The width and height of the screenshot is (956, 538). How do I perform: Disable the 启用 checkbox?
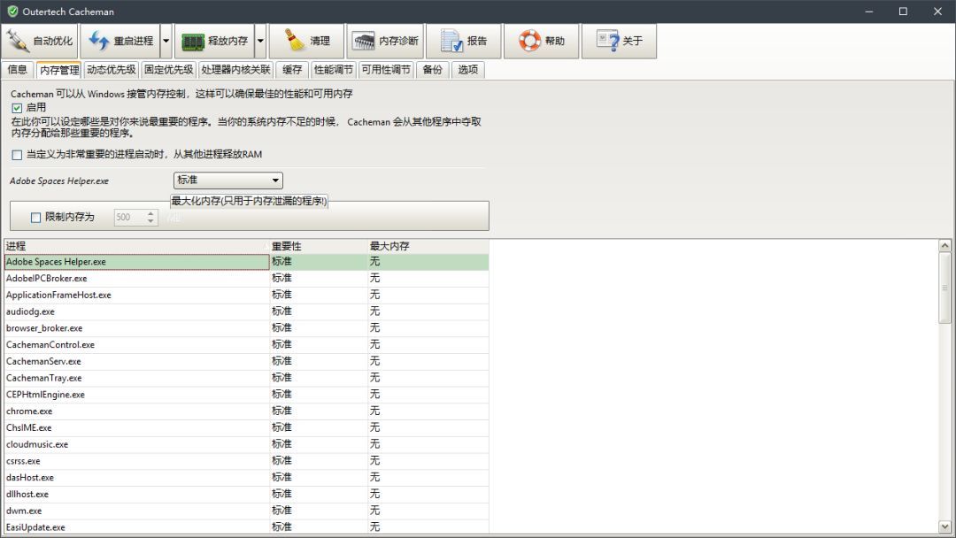click(17, 106)
